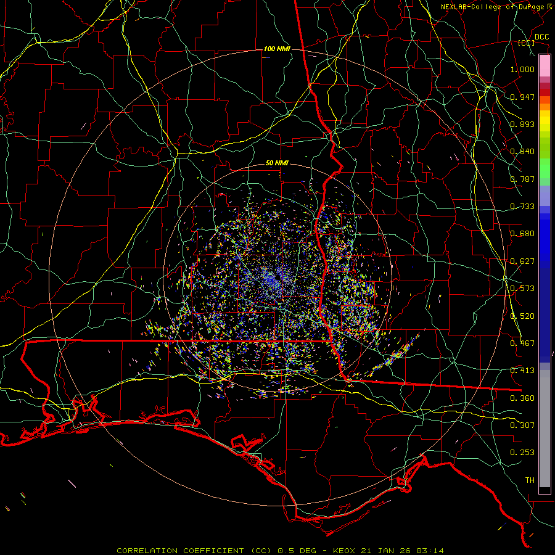Select the 1.000 scale value
Image resolution: width=555 pixels, height=555 pixels.
click(522, 69)
